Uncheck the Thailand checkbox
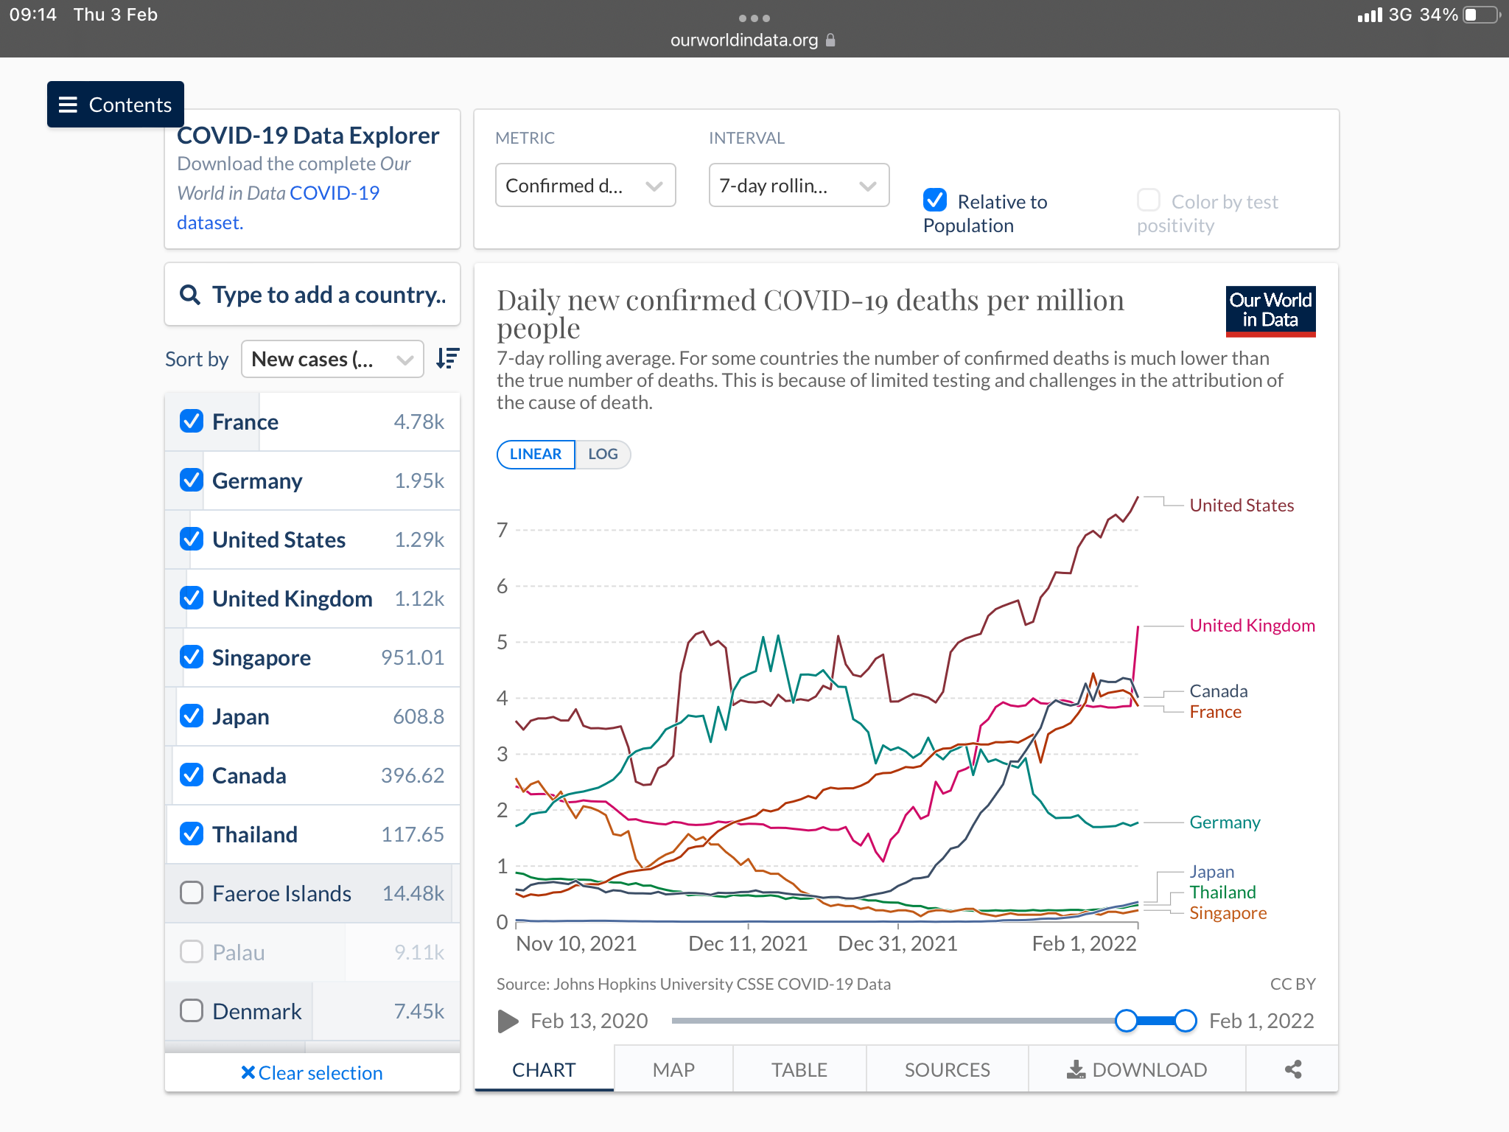 coord(192,834)
